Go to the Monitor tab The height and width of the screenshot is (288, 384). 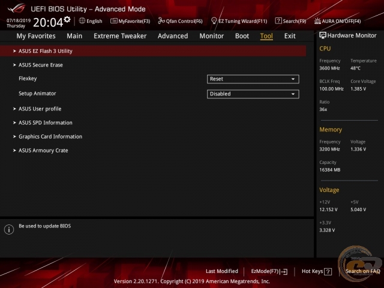point(212,36)
